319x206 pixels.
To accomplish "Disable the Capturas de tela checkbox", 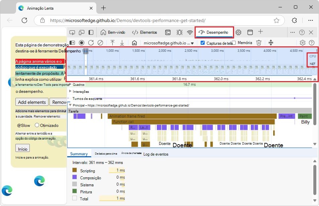I will click(203, 43).
